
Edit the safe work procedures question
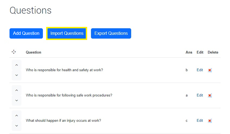[x=200, y=95]
